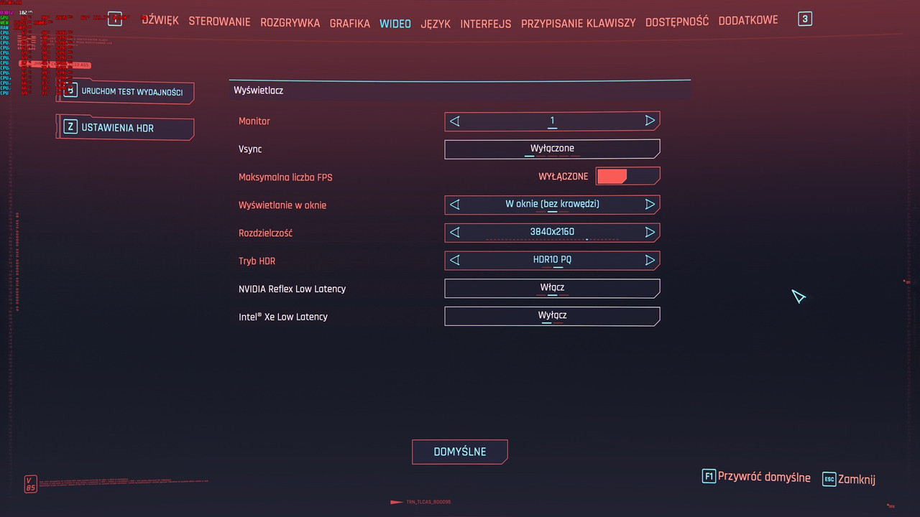Open PRZYPISANIE KLAWISZY tab
This screenshot has height=517, width=920.
click(x=578, y=23)
